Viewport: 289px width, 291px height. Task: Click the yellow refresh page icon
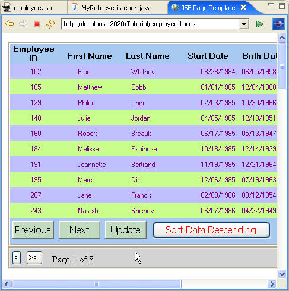pyautogui.click(x=50, y=24)
